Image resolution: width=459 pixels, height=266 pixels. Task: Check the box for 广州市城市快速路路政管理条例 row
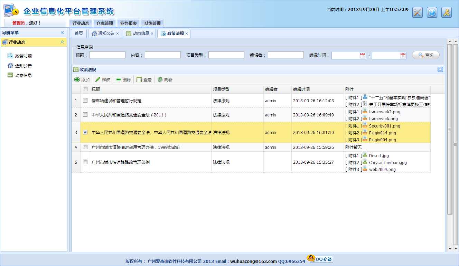pos(85,162)
